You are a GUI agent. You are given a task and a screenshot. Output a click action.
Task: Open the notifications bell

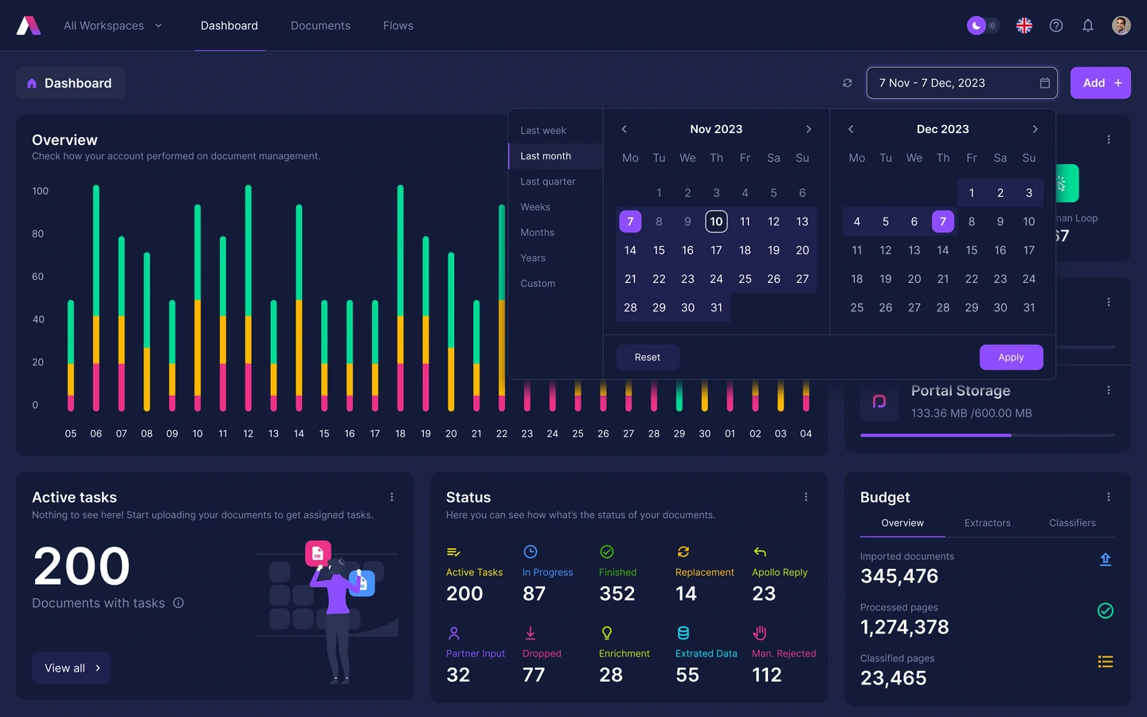click(1088, 25)
